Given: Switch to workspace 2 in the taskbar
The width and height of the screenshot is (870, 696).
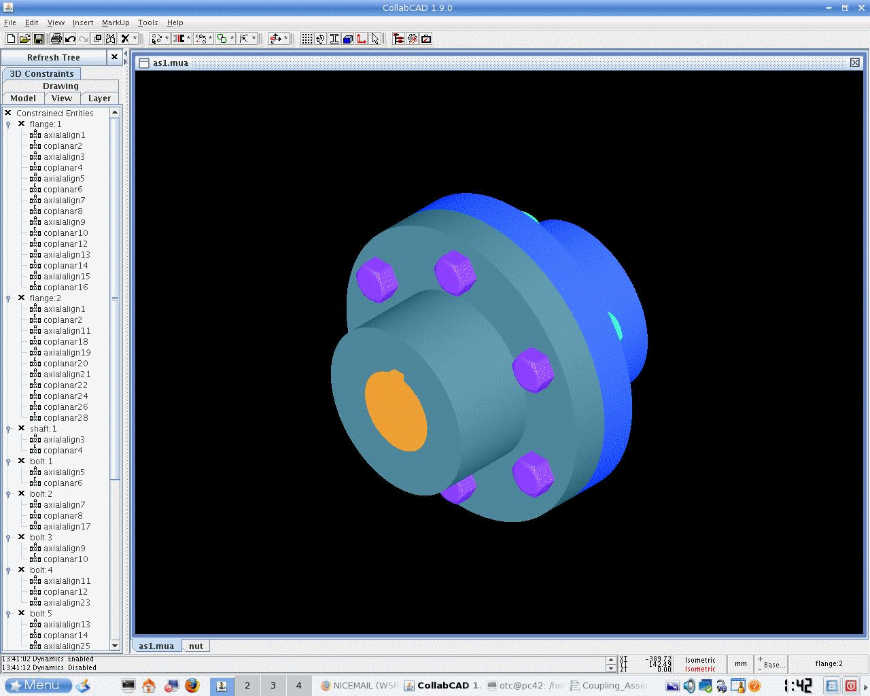Looking at the screenshot, I should pyautogui.click(x=247, y=686).
